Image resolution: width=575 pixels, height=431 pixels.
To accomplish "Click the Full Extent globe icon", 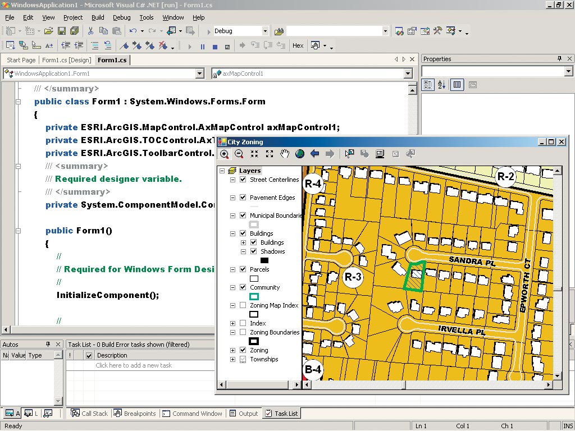I will tap(299, 154).
